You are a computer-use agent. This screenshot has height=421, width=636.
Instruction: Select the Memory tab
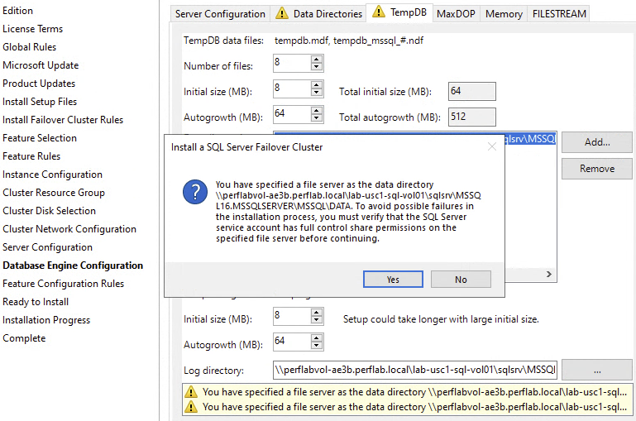coord(504,14)
